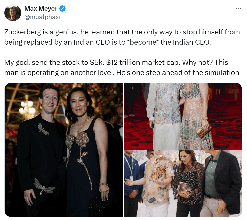Open Max Meyer's profile avatar
Viewport: 247px width, 220px height.
point(13,13)
